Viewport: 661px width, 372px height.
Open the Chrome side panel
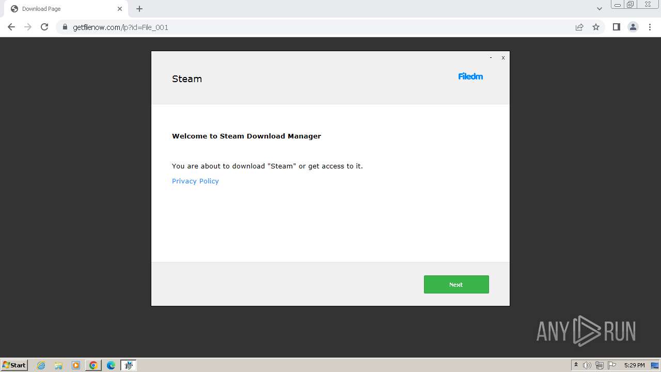pos(616,27)
